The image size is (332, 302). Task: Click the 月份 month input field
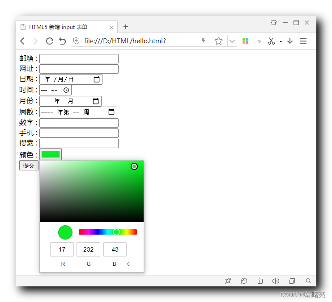[71, 101]
